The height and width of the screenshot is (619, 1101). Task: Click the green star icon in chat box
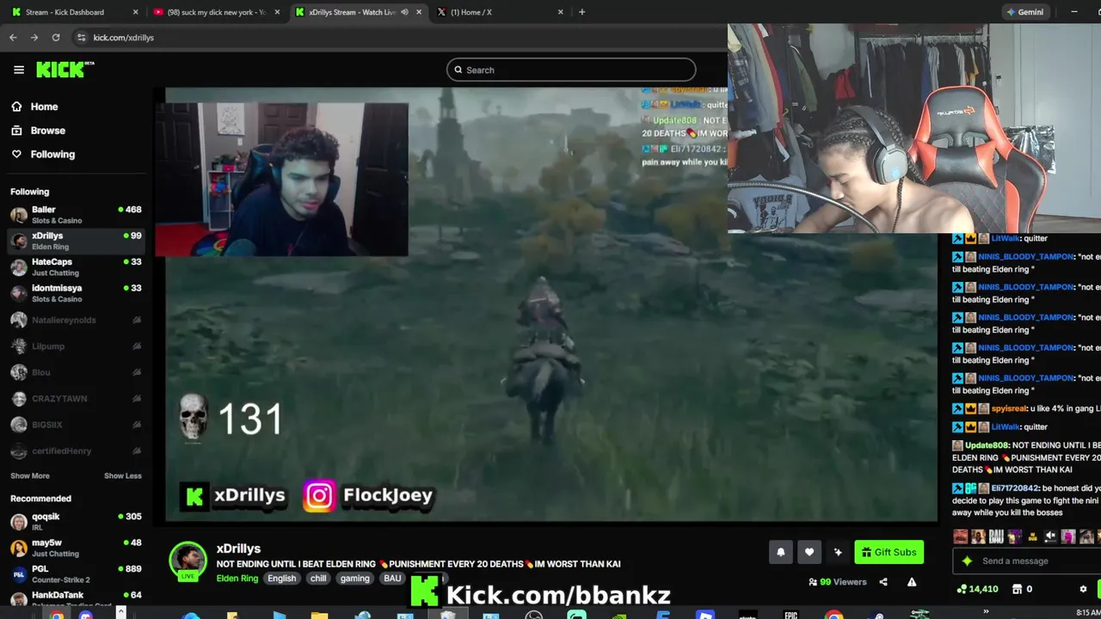point(967,561)
